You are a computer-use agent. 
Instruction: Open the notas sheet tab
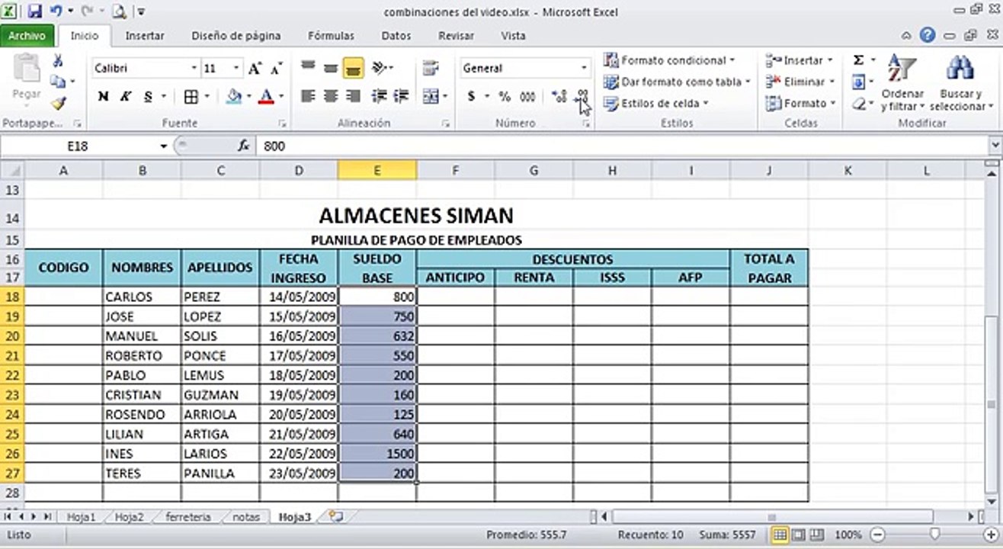pyautogui.click(x=246, y=516)
